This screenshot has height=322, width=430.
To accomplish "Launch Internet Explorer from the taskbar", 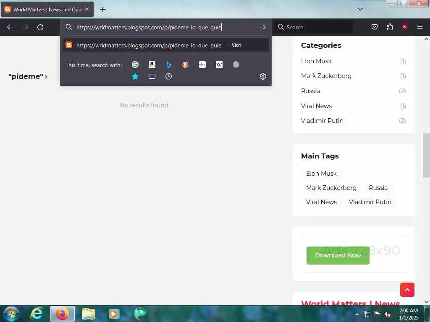I will [x=37, y=314].
